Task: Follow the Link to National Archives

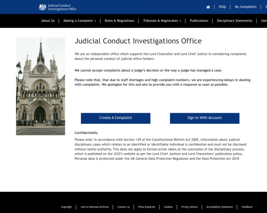Action: click(95, 207)
